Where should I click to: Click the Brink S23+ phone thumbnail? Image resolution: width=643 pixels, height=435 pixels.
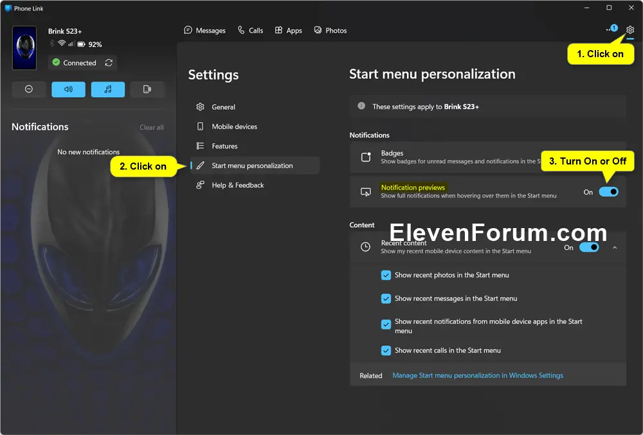24,48
